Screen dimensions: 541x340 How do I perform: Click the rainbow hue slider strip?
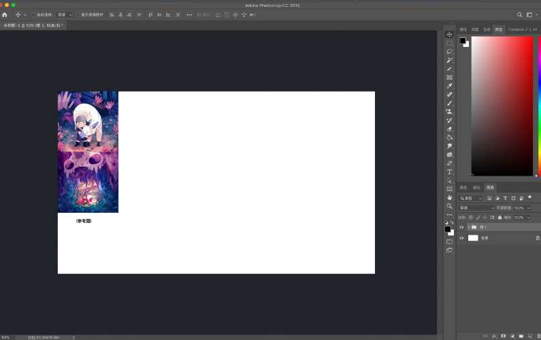point(539,106)
